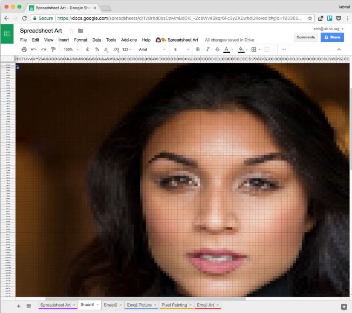Collapse the menus with the up chevron
Image resolution: width=352 pixels, height=313 pixels.
[339, 49]
